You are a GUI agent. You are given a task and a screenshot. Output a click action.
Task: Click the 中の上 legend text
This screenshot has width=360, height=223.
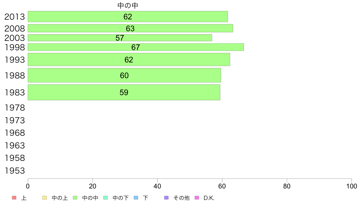(60, 198)
